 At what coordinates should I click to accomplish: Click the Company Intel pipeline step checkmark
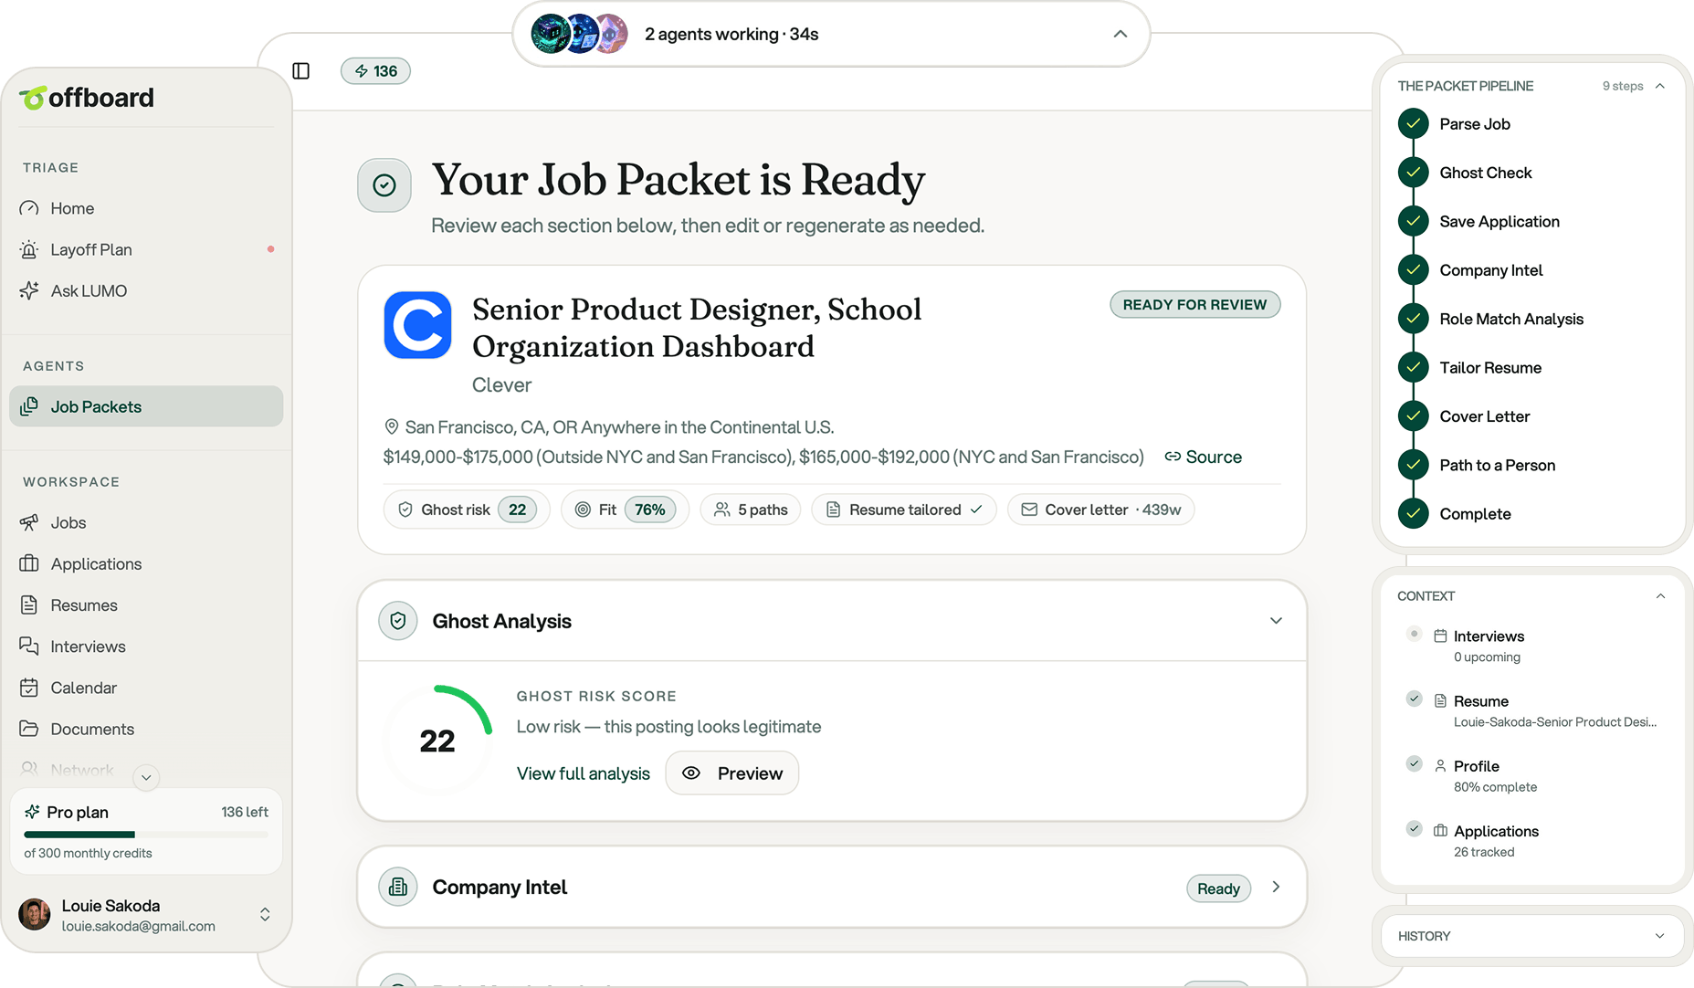point(1414,269)
